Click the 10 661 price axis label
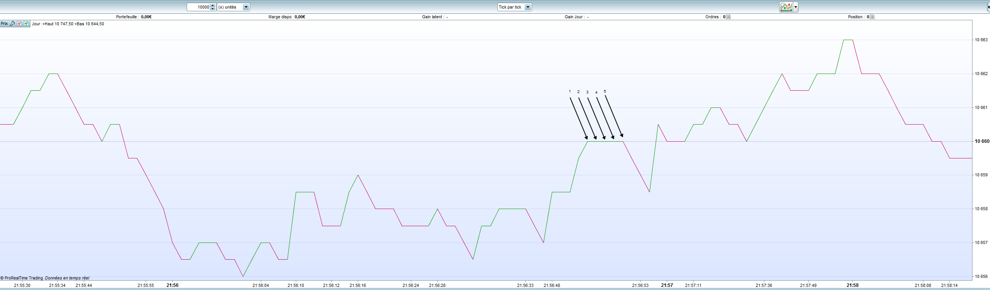Screen dimensions: 990x290 (981, 107)
